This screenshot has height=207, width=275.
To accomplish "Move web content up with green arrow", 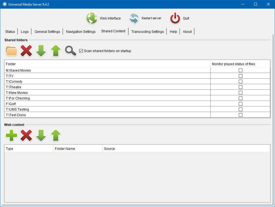I will point(56,135).
